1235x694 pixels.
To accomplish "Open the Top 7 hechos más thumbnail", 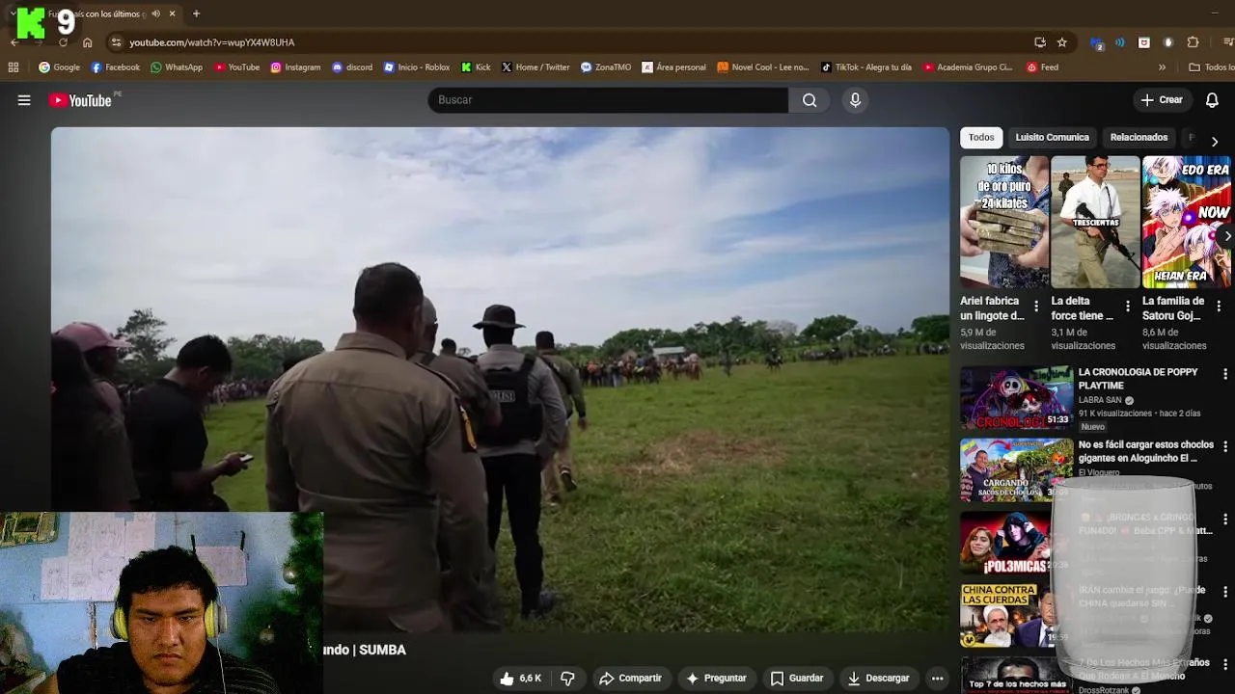I will 1016,675.
